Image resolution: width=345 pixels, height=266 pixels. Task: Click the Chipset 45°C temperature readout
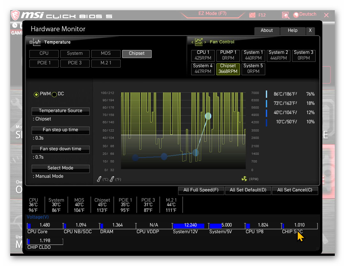(102, 205)
